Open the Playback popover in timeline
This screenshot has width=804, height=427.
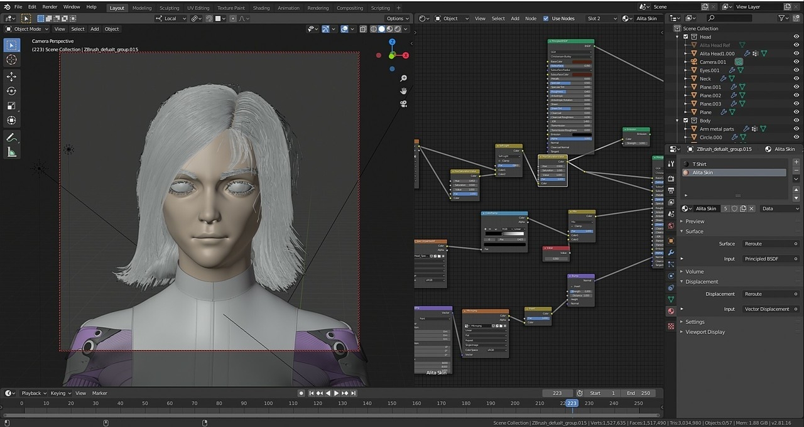click(x=33, y=393)
